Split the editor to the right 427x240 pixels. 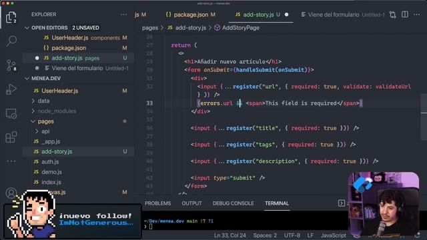(x=405, y=15)
